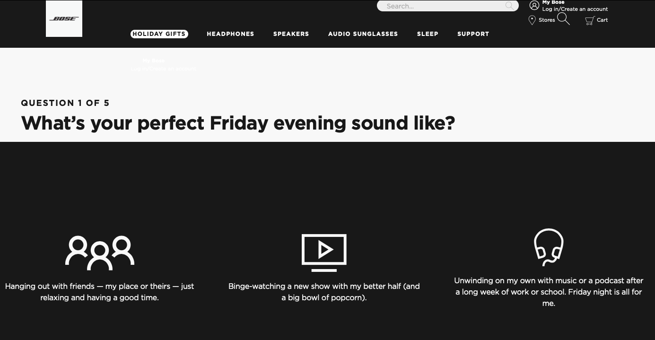Select the friends group icon answer

100,253
